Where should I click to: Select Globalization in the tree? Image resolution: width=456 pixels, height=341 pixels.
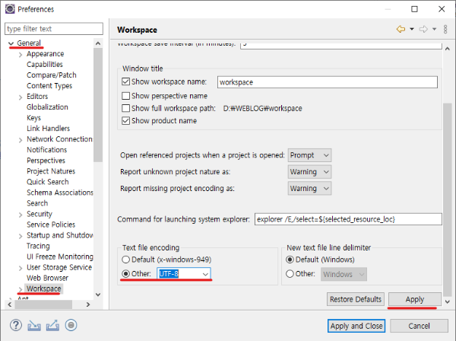[47, 107]
